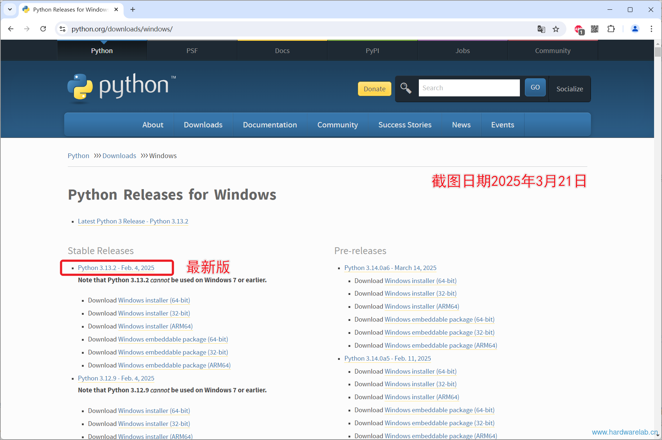The width and height of the screenshot is (662, 440).
Task: Download 3.12.9 Windows installer (64-bit)
Action: click(x=154, y=411)
